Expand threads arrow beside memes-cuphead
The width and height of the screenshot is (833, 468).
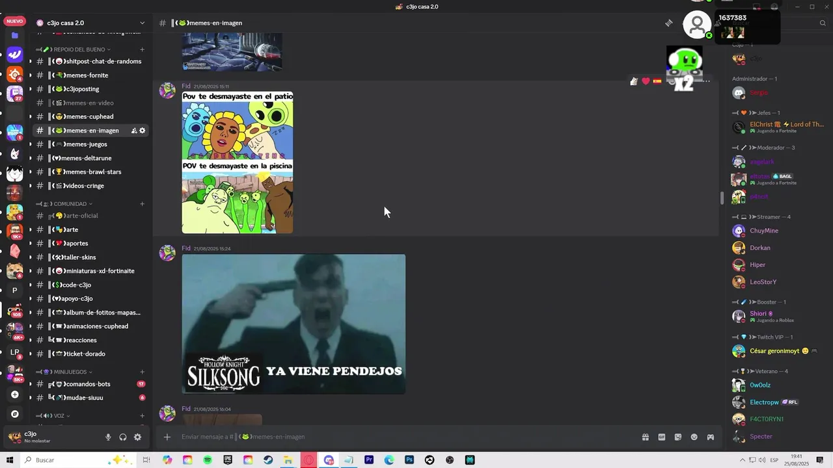[x=30, y=117]
